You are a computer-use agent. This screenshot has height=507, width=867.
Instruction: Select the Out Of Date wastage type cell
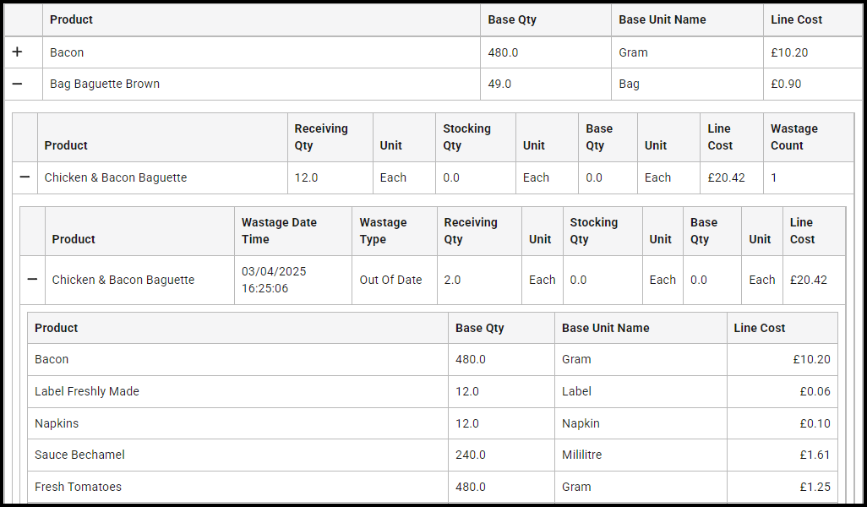tap(390, 280)
